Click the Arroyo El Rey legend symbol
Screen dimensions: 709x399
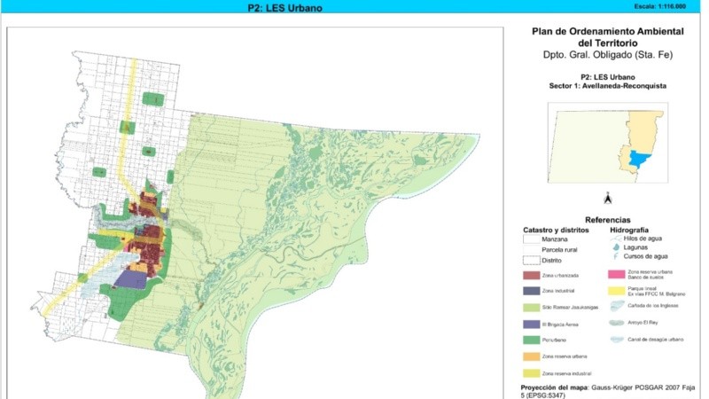click(618, 323)
